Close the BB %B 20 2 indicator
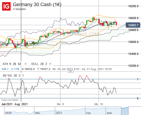Viewport: 141px width, 115px height. 23,76
